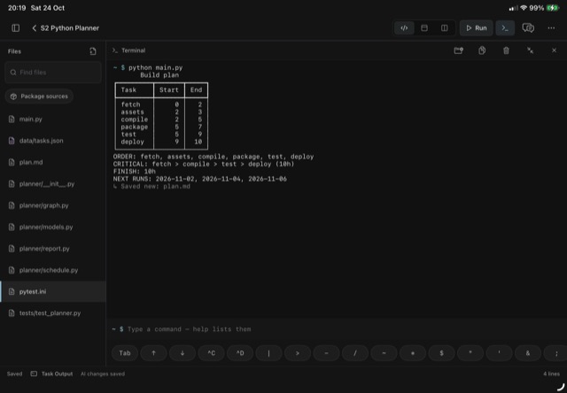This screenshot has height=393, width=567.
Task: Focus the Find files search field
Action: click(x=53, y=73)
